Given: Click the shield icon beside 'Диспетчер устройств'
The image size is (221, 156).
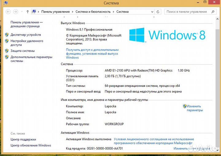Looking at the screenshot, I should pos(7,35).
